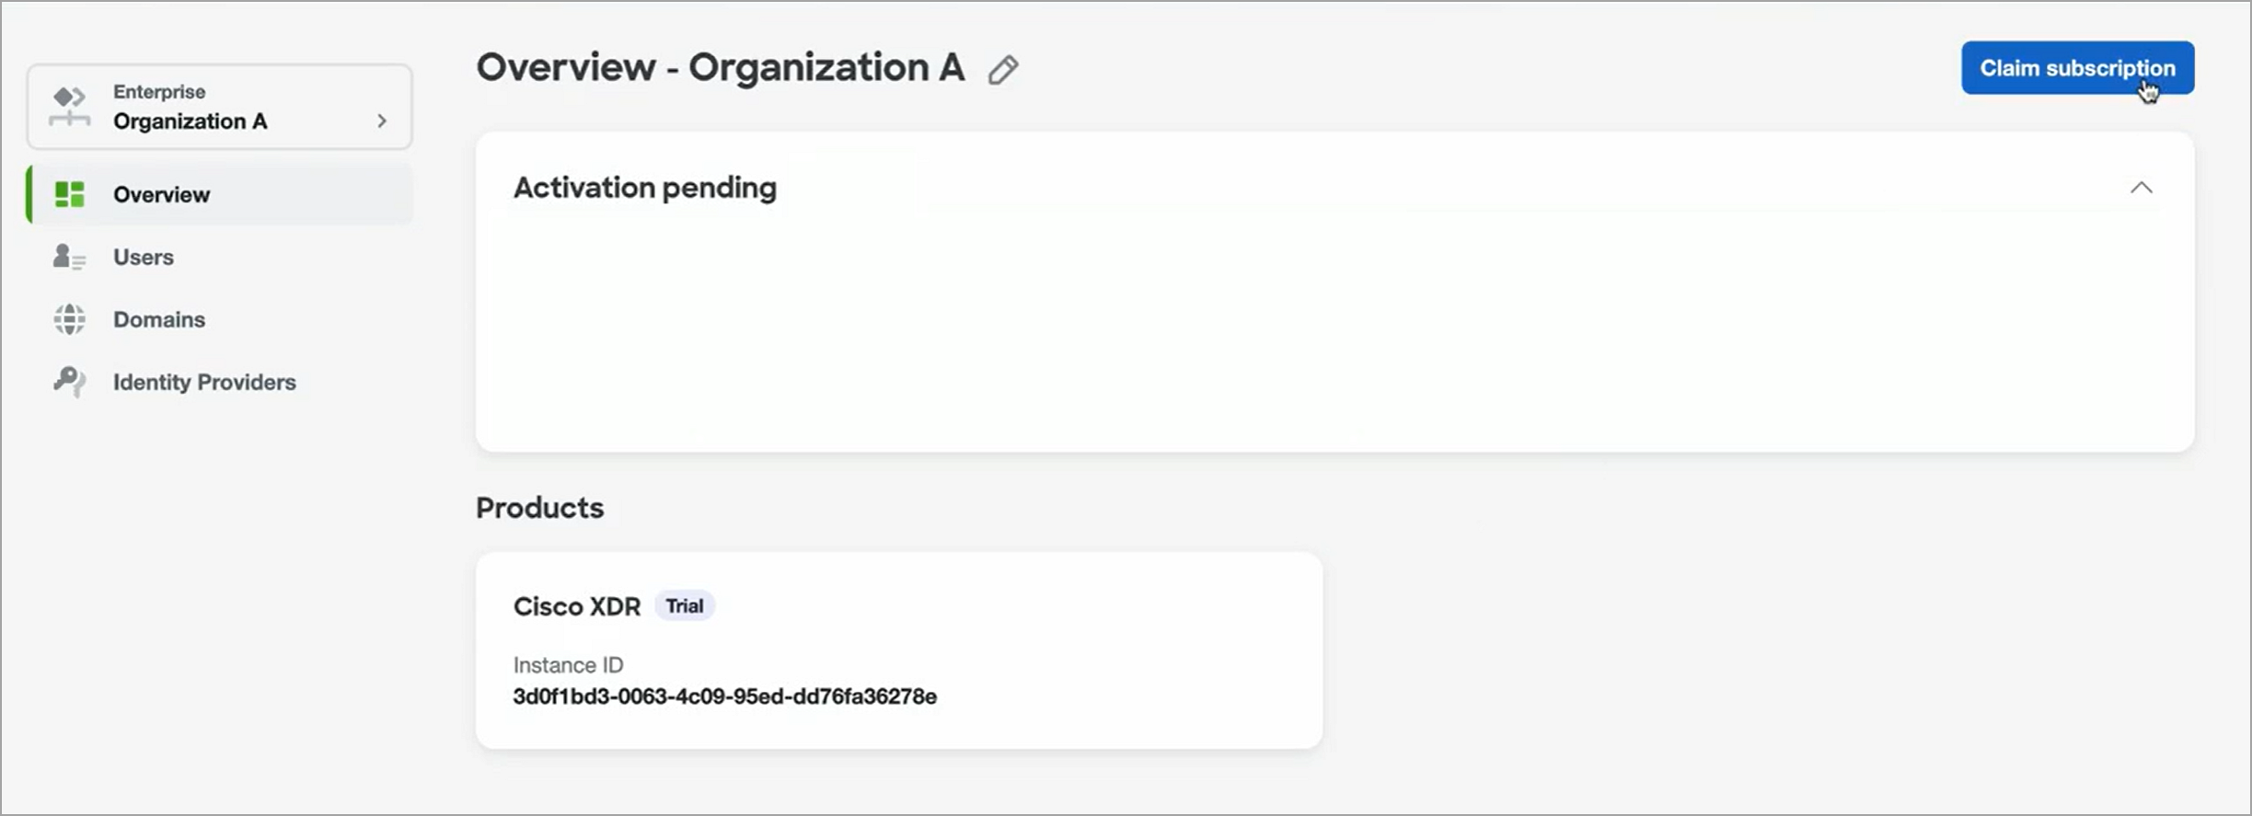Click the Users person icon
Screen dimensions: 2252x816
pyautogui.click(x=69, y=257)
